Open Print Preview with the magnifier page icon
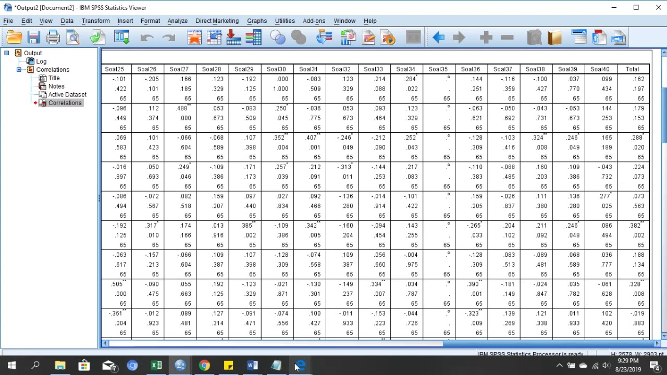Viewport: 667px width, 375px height. point(73,37)
